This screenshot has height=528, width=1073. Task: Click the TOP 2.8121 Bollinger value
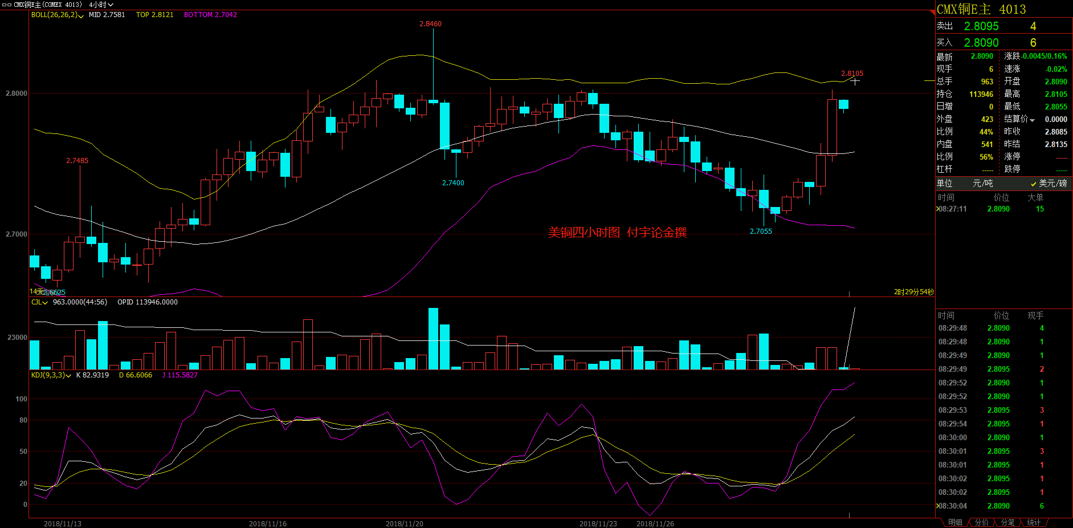(x=154, y=15)
